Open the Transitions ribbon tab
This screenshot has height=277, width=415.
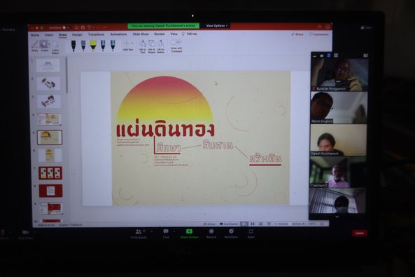96,34
